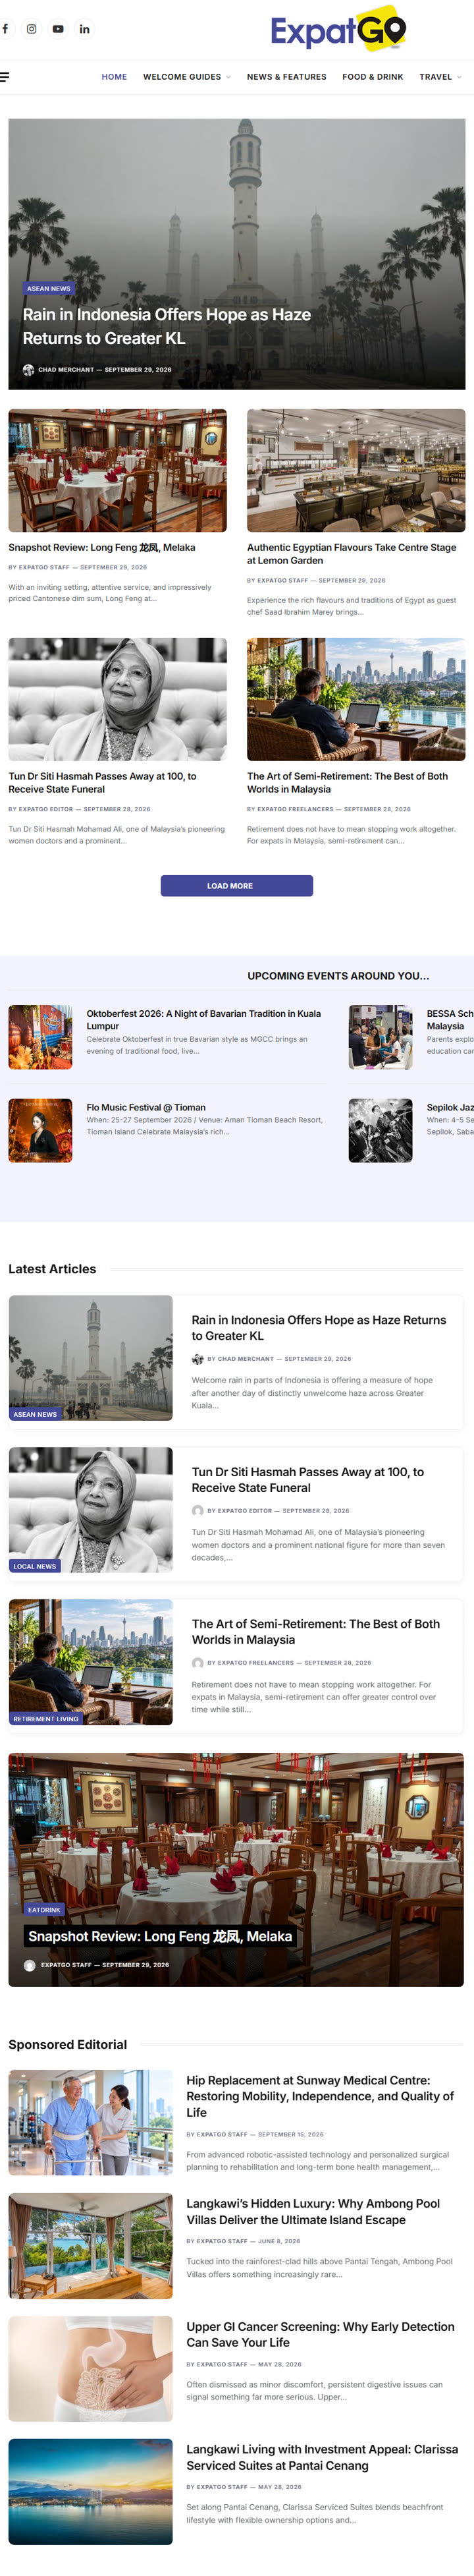Open Snapshot Review Long Feng article title
The image size is (474, 2576).
[x=102, y=547]
